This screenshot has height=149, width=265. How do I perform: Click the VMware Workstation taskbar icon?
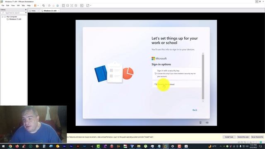coord(166,146)
